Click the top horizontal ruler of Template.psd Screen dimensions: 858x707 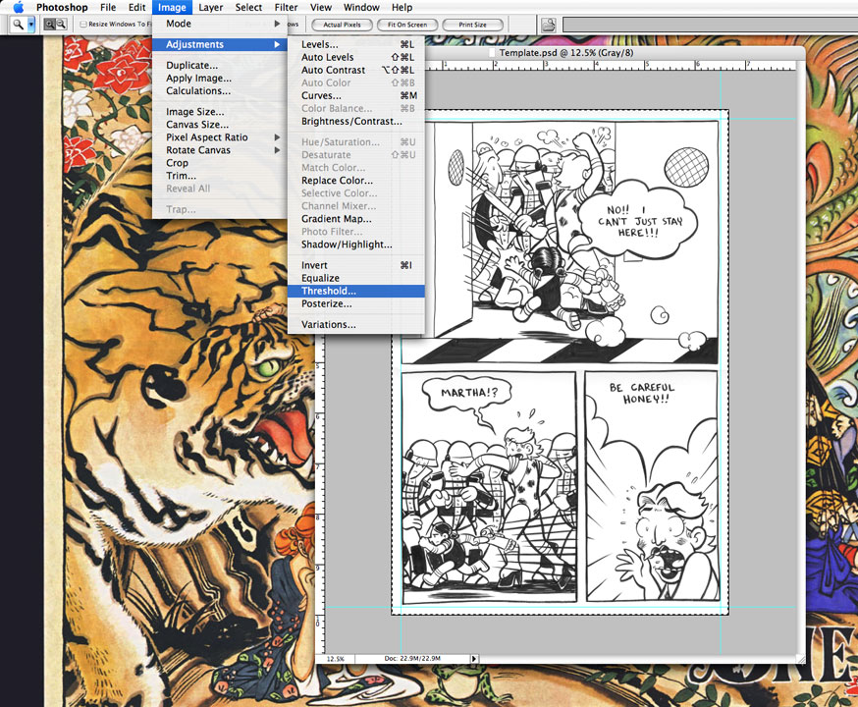(610, 65)
